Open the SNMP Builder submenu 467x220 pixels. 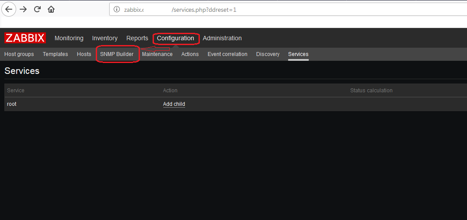(x=117, y=54)
